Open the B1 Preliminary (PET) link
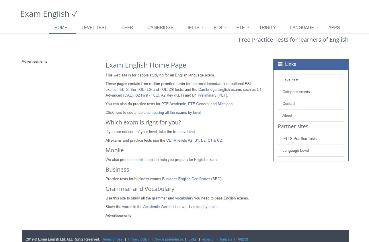This screenshot has width=369, height=242. pyautogui.click(x=210, y=95)
